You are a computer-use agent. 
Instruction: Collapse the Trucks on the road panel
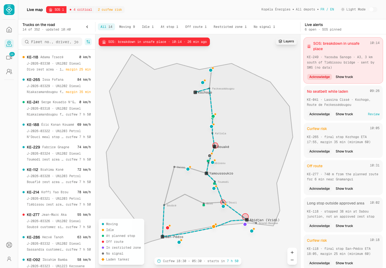coord(87,27)
